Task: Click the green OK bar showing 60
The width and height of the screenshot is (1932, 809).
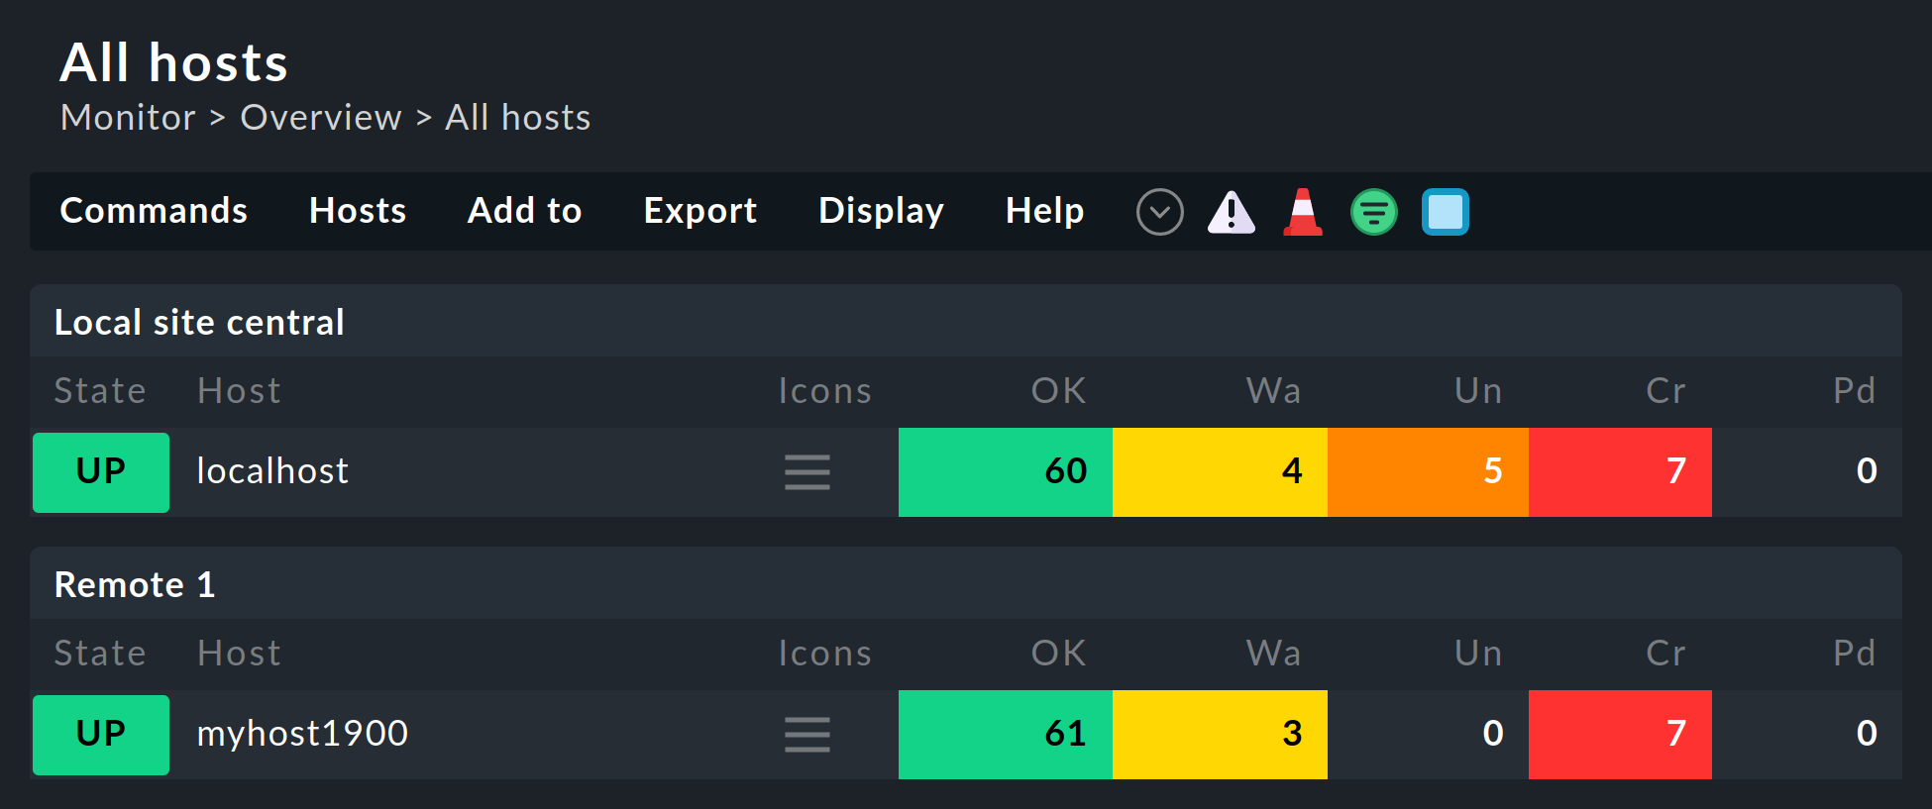Action: click(1005, 472)
